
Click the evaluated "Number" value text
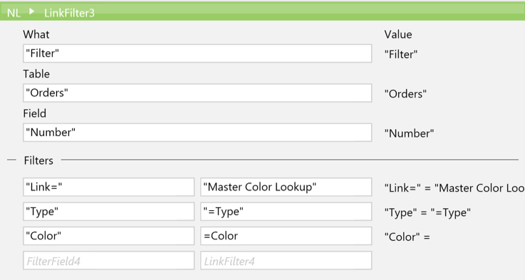409,133
